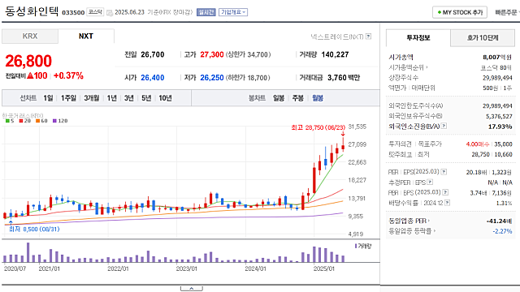
Task: Click stock code 033500
Action: point(73,13)
